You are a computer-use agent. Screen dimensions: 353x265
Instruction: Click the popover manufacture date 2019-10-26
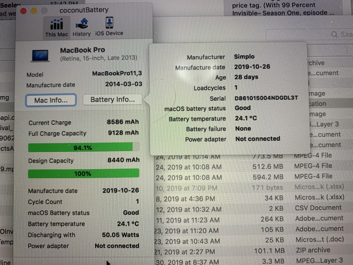(x=252, y=67)
